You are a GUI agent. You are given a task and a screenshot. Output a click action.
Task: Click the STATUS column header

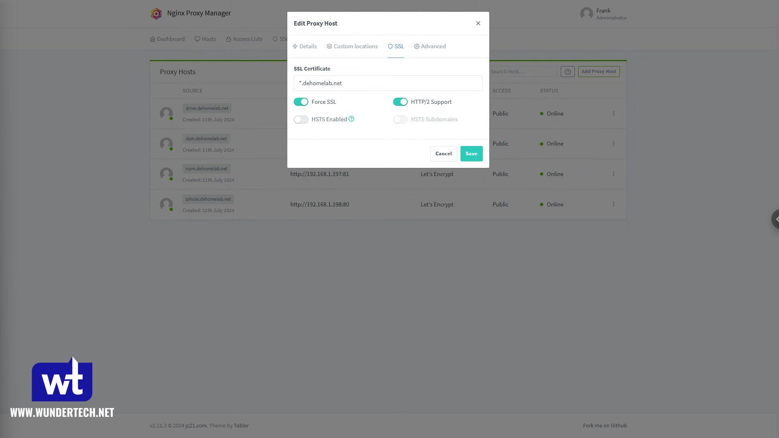pyautogui.click(x=549, y=90)
